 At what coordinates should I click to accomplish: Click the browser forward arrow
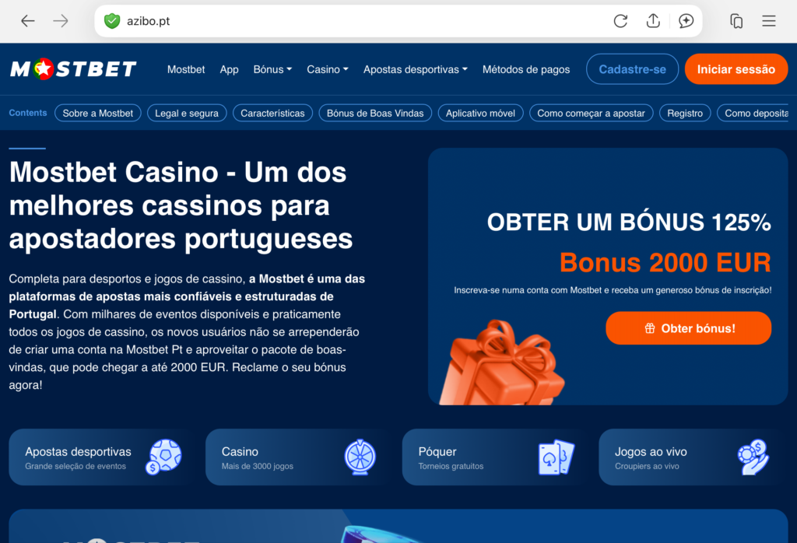pos(61,21)
